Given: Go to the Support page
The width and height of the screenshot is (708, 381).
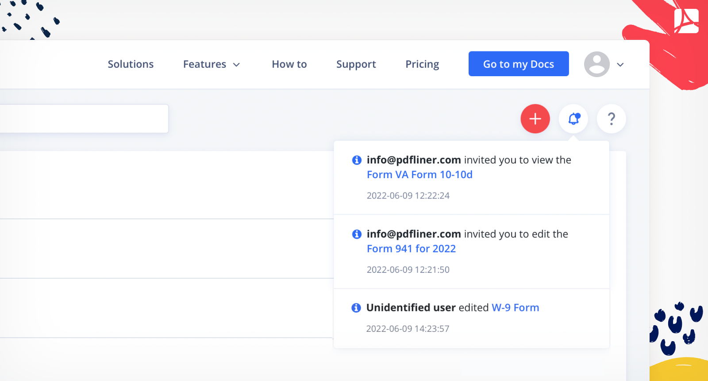Looking at the screenshot, I should (x=356, y=64).
